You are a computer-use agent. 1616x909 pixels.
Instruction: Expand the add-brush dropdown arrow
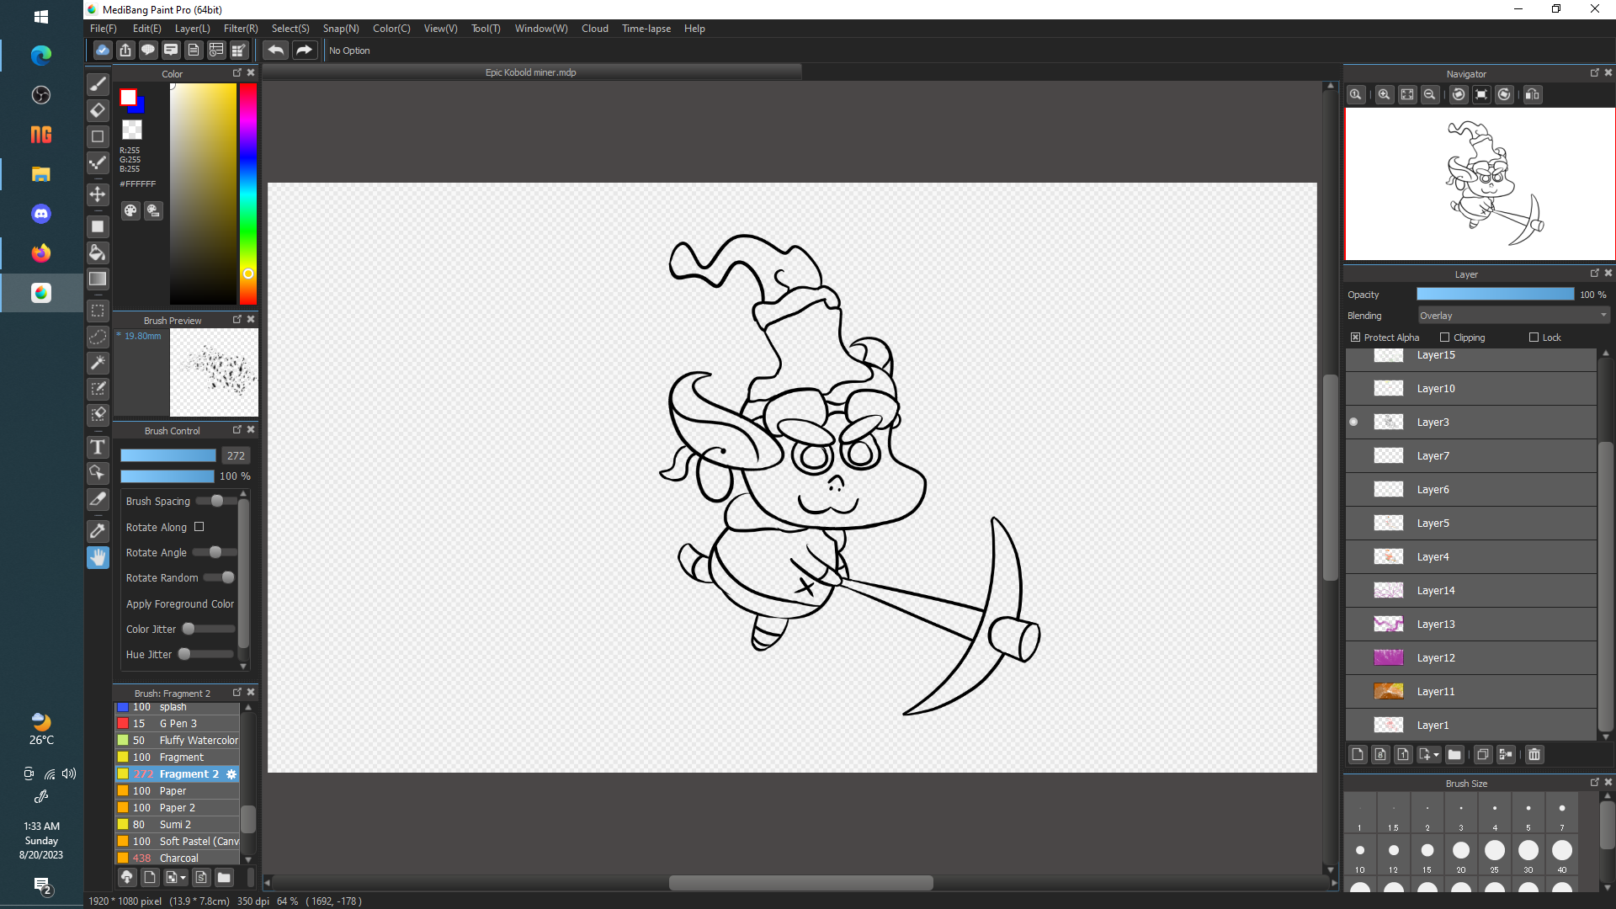(183, 878)
